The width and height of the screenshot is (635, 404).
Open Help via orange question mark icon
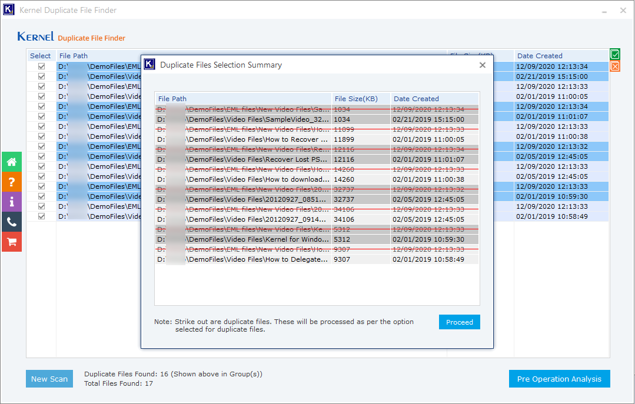tap(12, 182)
